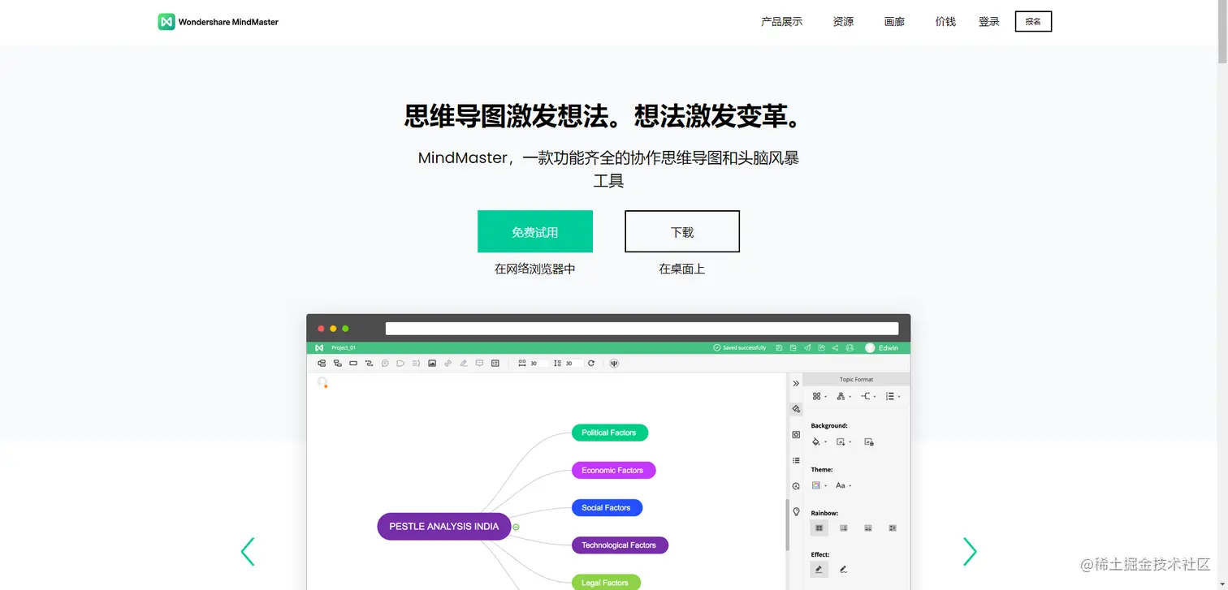Viewport: 1228px width, 590px height.
Task: Open the Background image dropdown
Action: coord(844,441)
